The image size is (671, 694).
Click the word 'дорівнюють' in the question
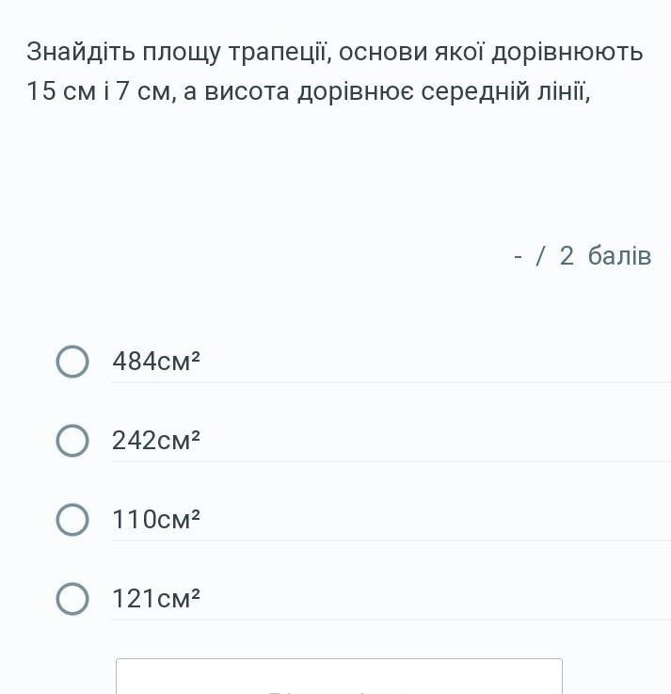click(567, 53)
